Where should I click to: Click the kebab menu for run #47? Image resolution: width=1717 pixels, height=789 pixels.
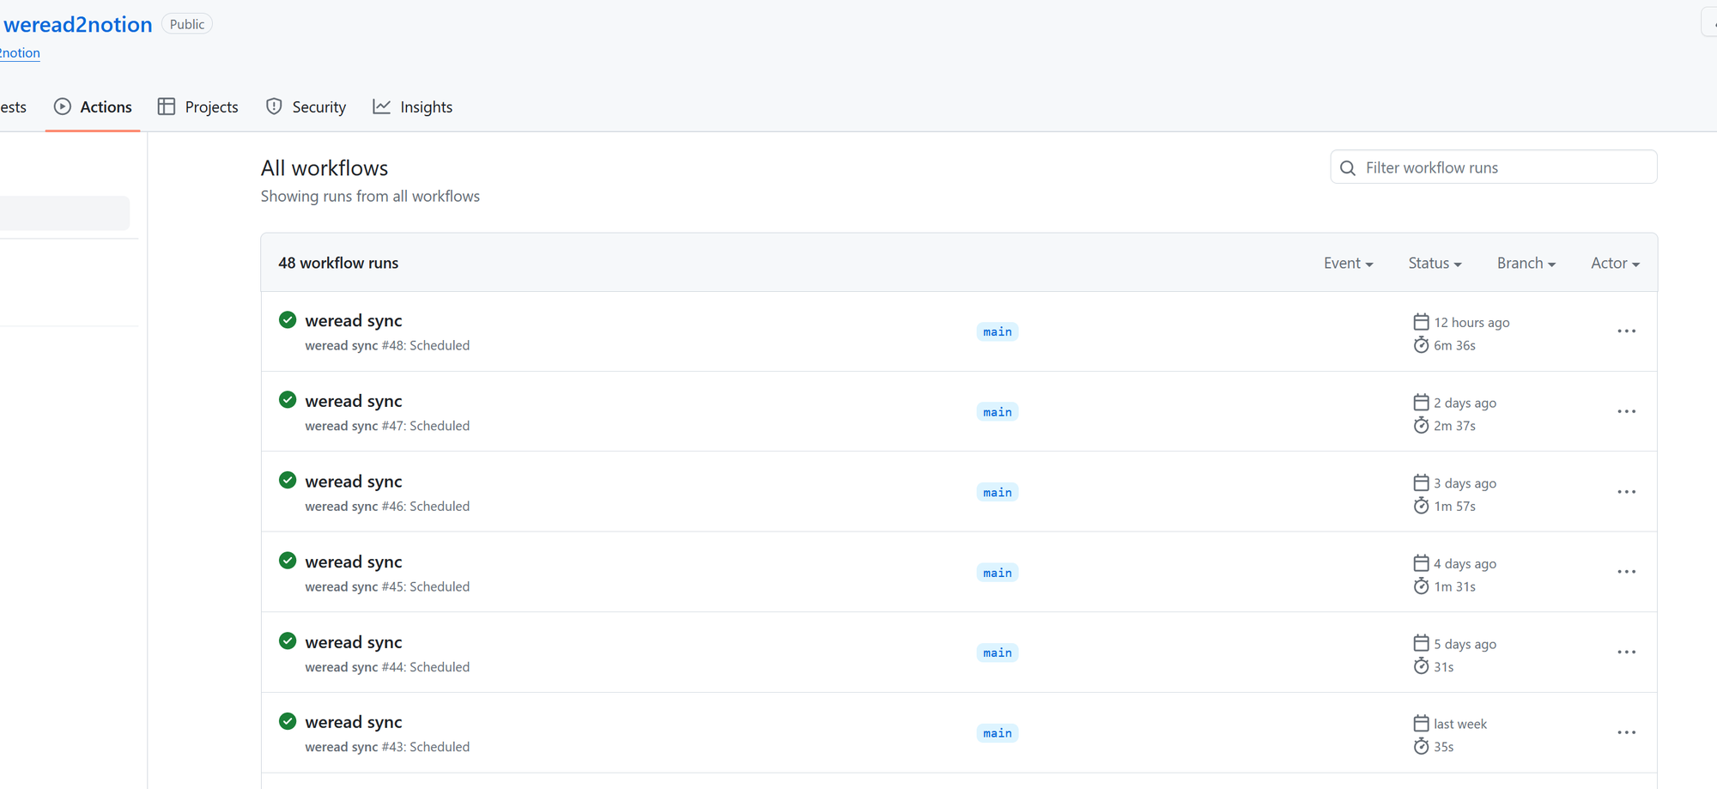point(1626,412)
